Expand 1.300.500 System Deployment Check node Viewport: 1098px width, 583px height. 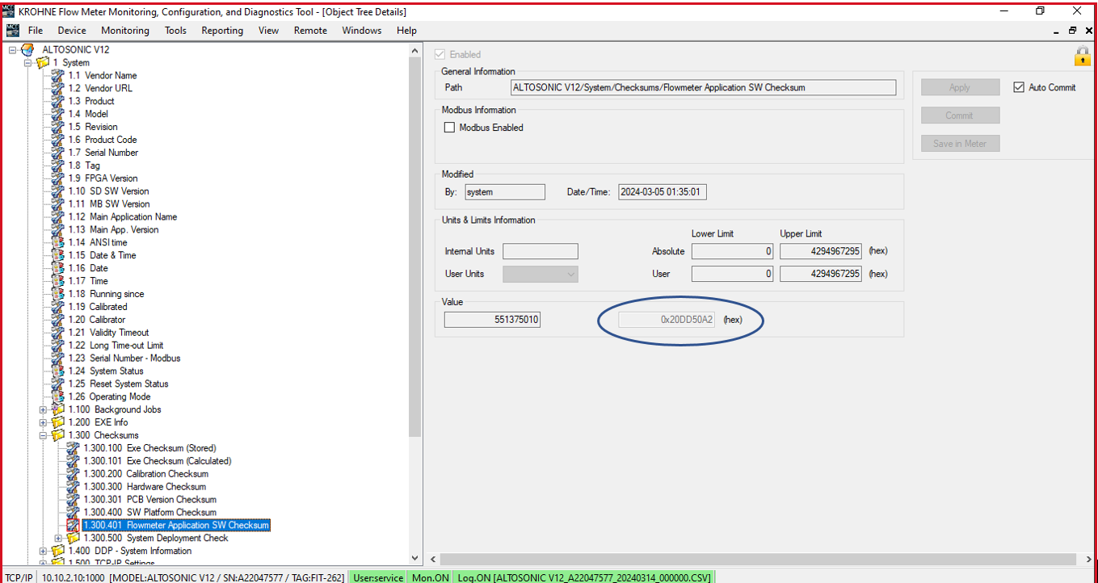[x=58, y=538]
